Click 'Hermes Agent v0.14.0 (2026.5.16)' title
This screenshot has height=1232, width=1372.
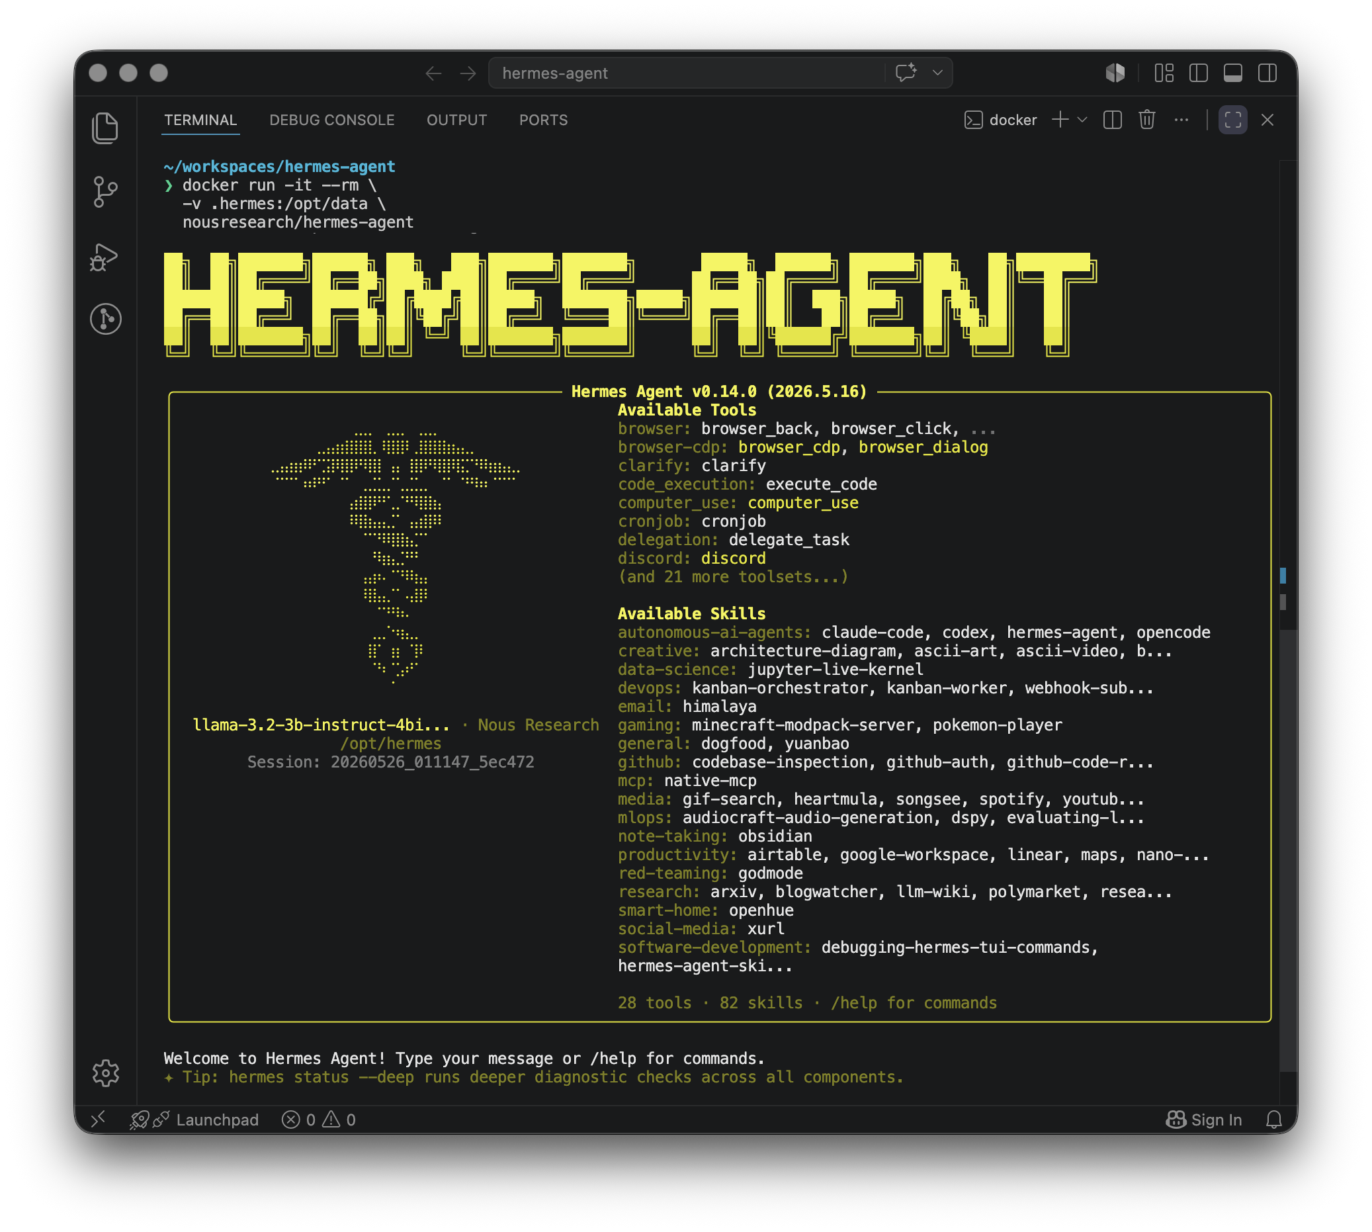[x=719, y=391]
